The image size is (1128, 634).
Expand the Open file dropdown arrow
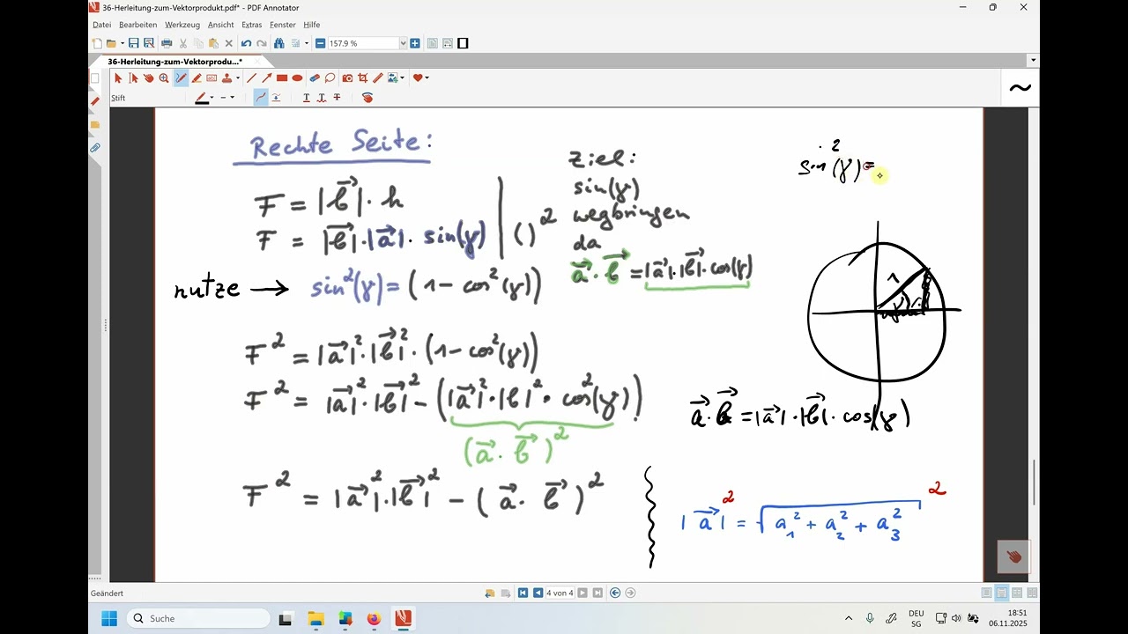121,43
